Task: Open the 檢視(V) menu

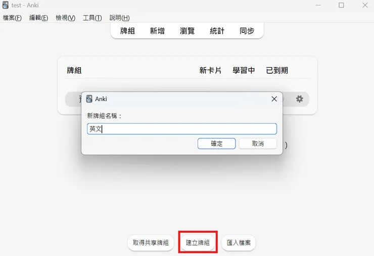Action: [x=65, y=18]
